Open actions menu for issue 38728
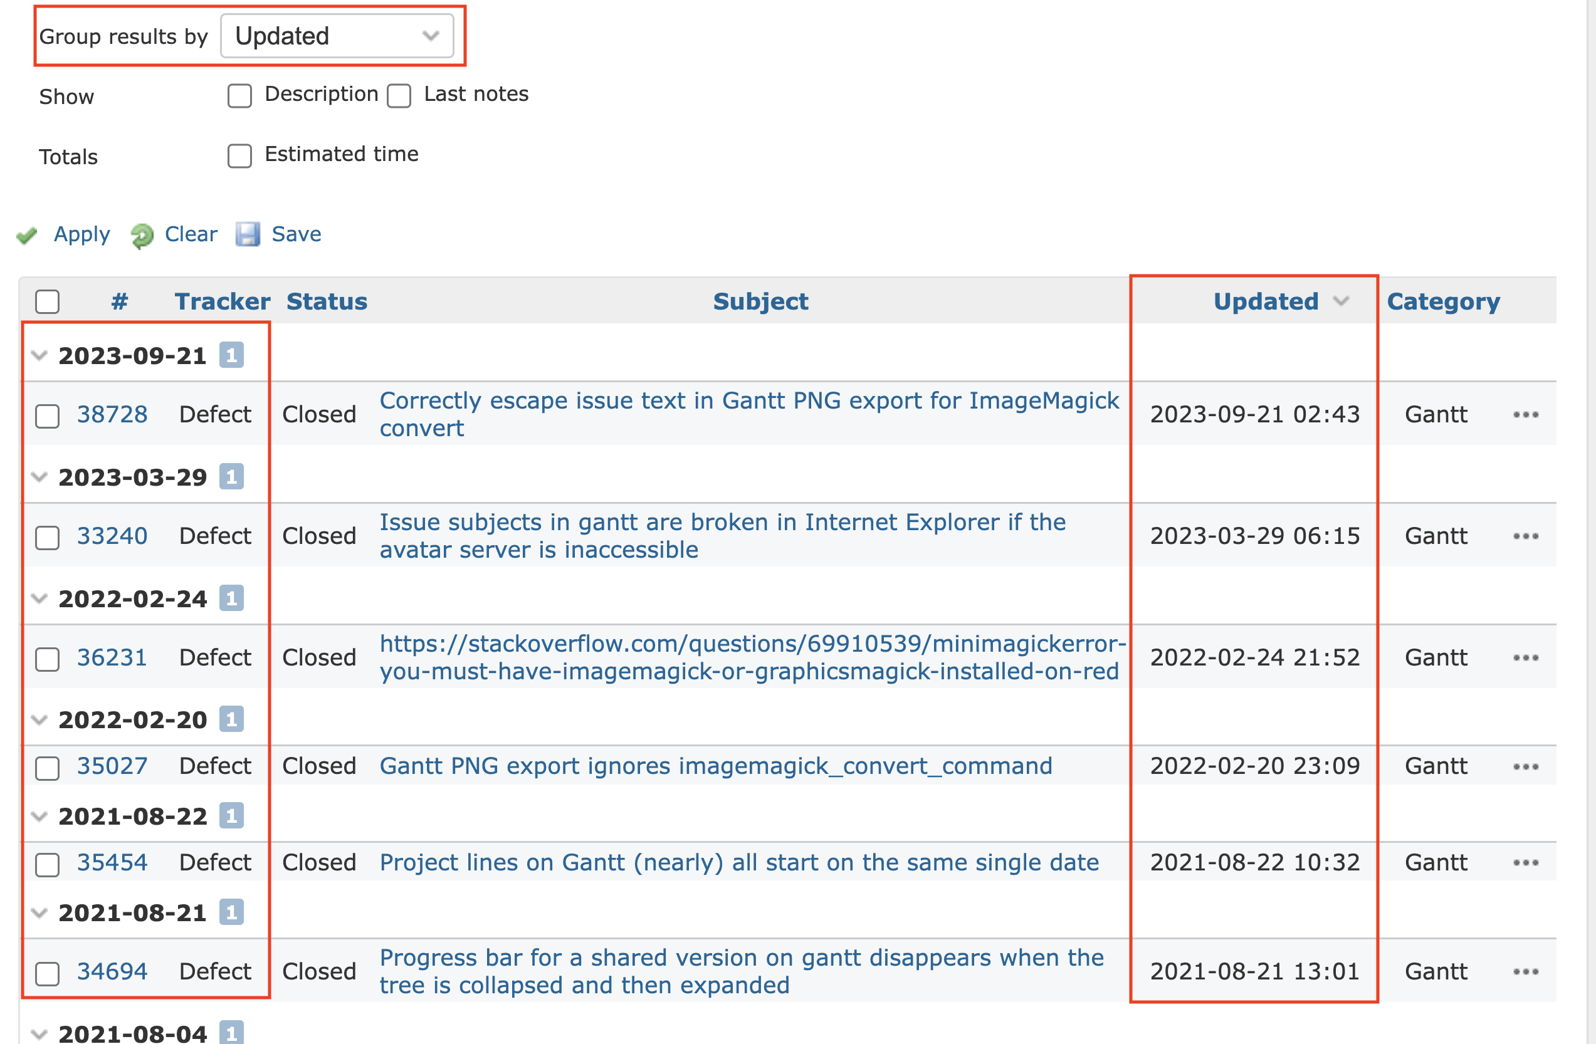The image size is (1596, 1044). [1525, 414]
